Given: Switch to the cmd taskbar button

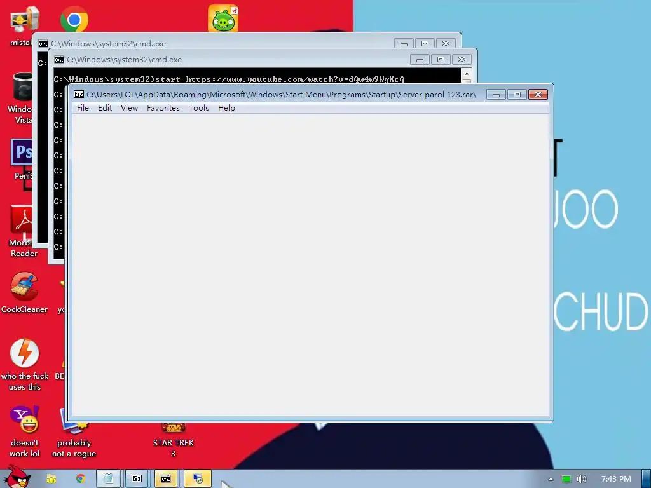Looking at the screenshot, I should tap(166, 479).
